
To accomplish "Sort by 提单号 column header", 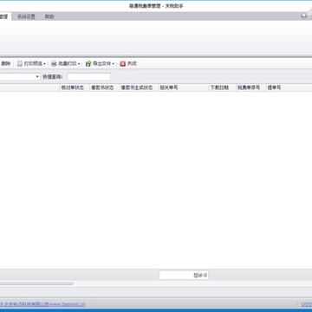I will (x=289, y=88).
